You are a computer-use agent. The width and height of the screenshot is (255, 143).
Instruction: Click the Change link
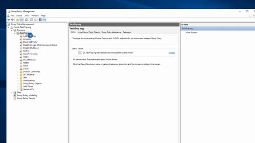point(172,53)
